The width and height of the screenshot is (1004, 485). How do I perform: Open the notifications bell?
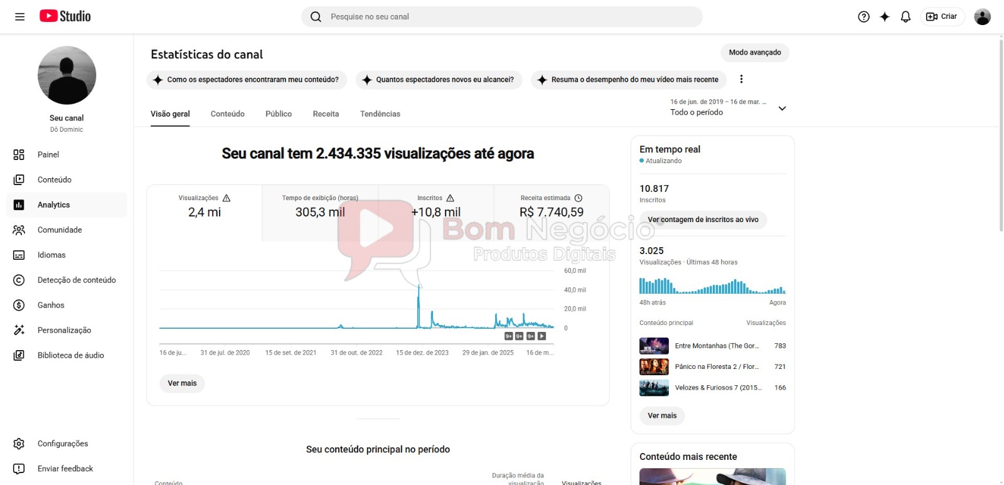pyautogui.click(x=905, y=17)
